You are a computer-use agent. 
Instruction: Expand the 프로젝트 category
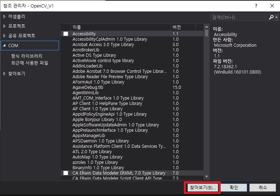[x=4, y=26]
